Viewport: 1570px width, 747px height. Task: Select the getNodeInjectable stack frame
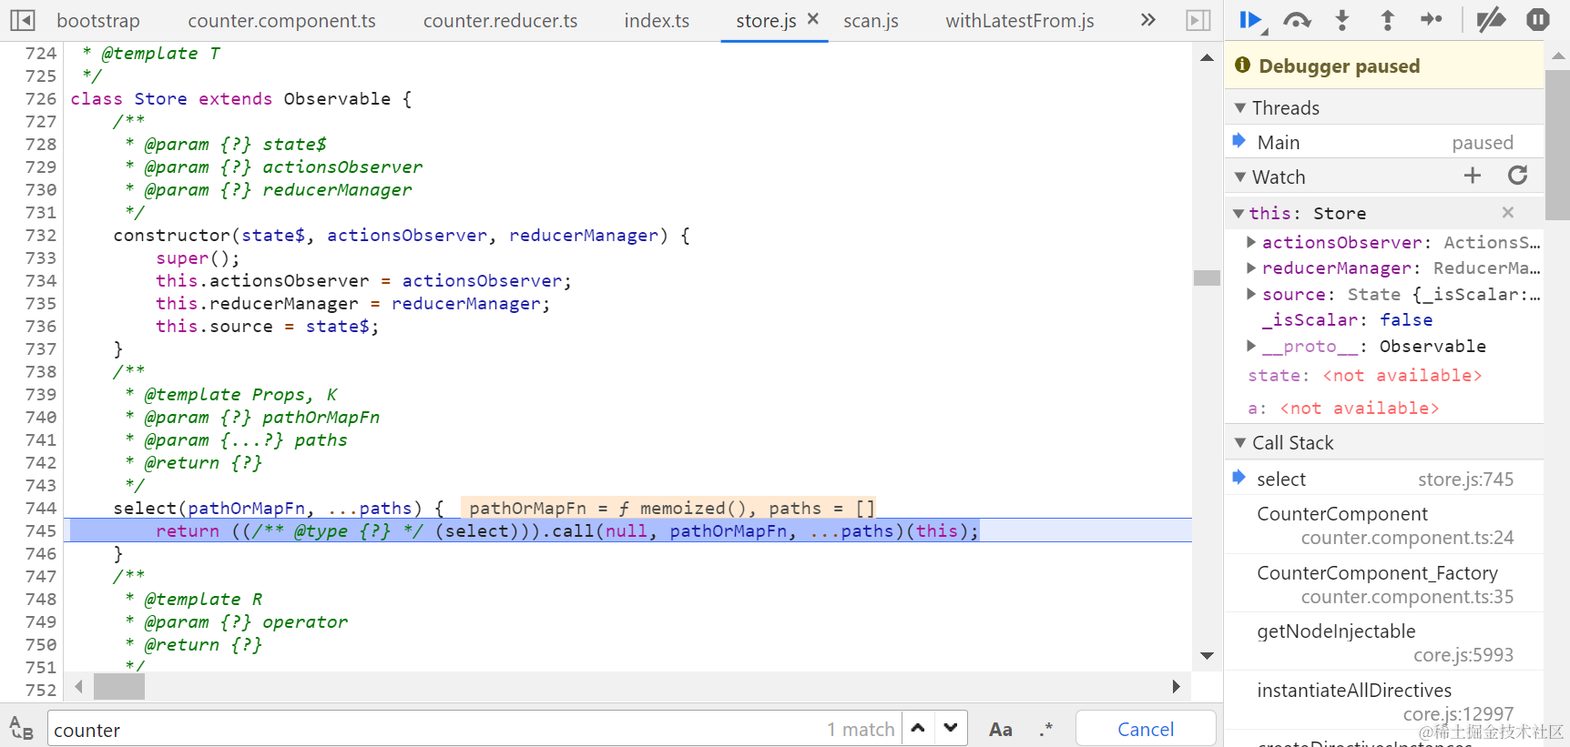(1383, 642)
